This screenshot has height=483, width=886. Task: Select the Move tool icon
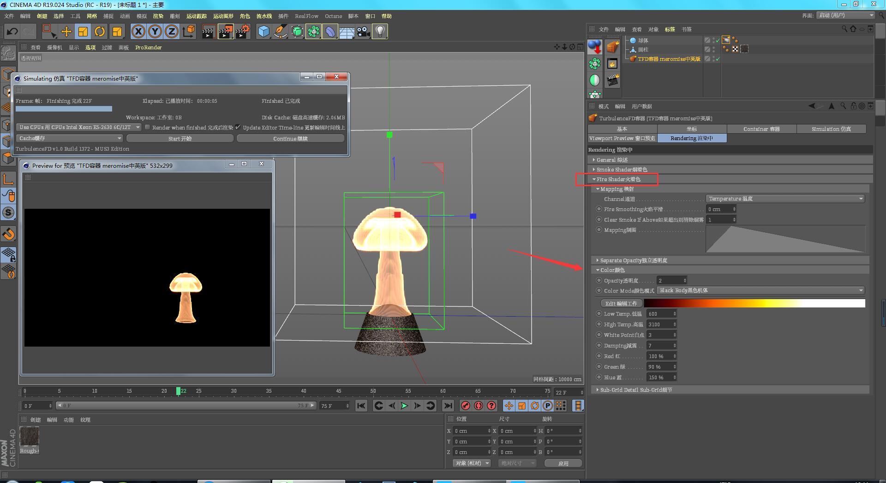click(x=66, y=31)
